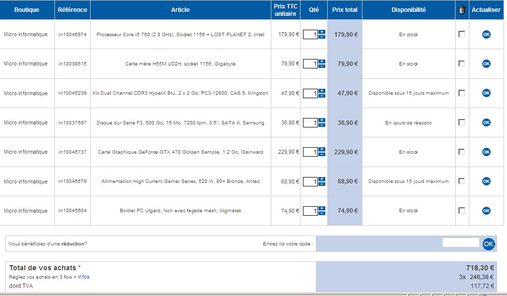Decrease quantity of Carte mère H55M UD2H
This screenshot has width=507, height=296.
(x=322, y=66)
